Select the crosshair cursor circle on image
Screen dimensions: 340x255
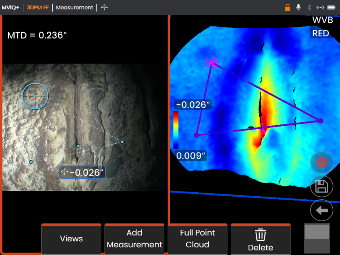click(x=35, y=96)
